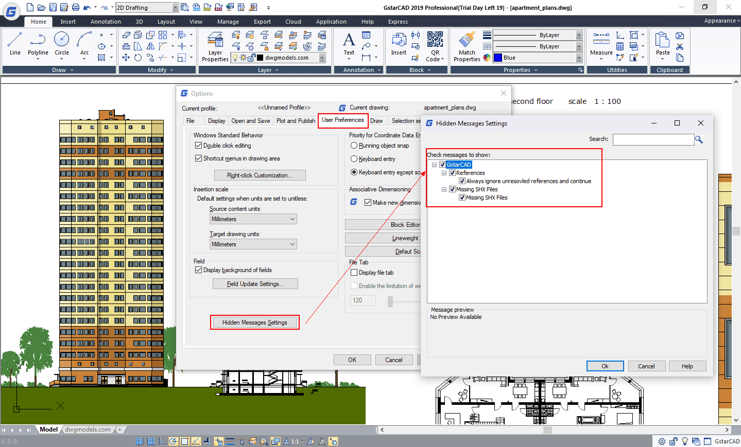The width and height of the screenshot is (741, 447).
Task: Open the Express ribbon tab
Action: [x=398, y=22]
